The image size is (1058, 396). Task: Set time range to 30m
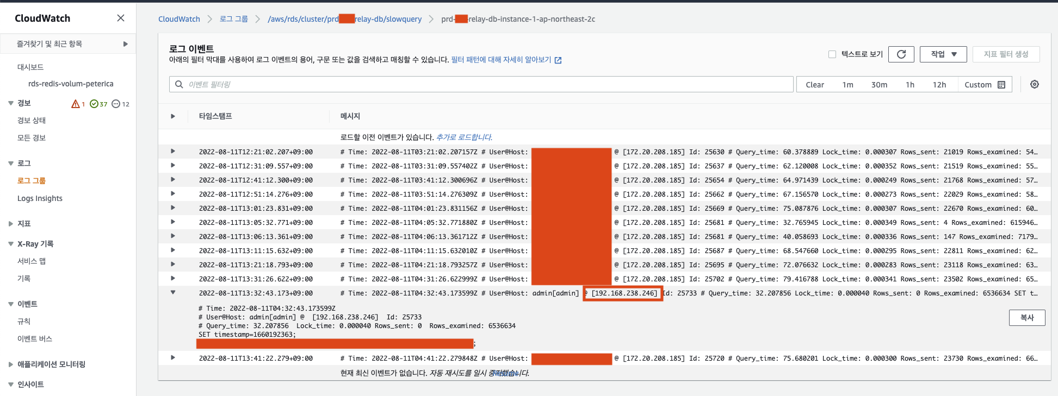pyautogui.click(x=879, y=85)
